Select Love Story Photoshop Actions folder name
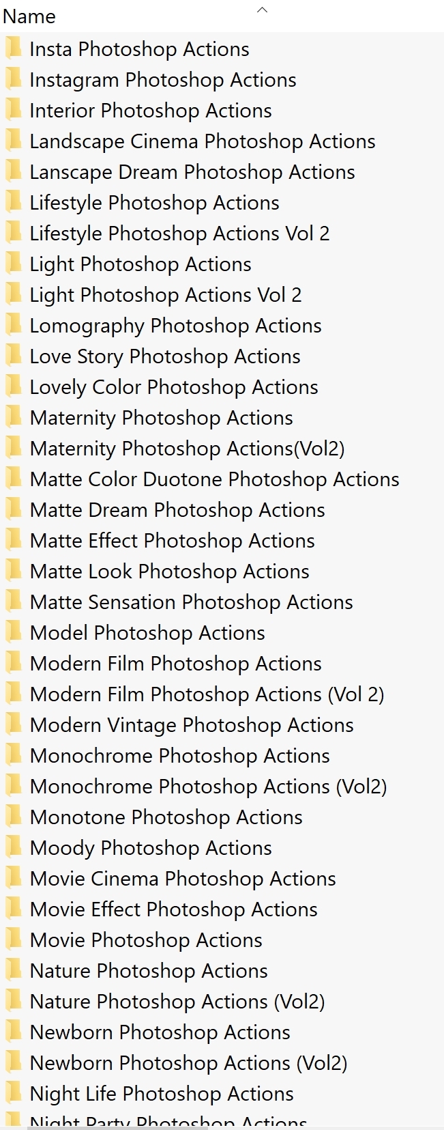444x1130 pixels. click(164, 356)
